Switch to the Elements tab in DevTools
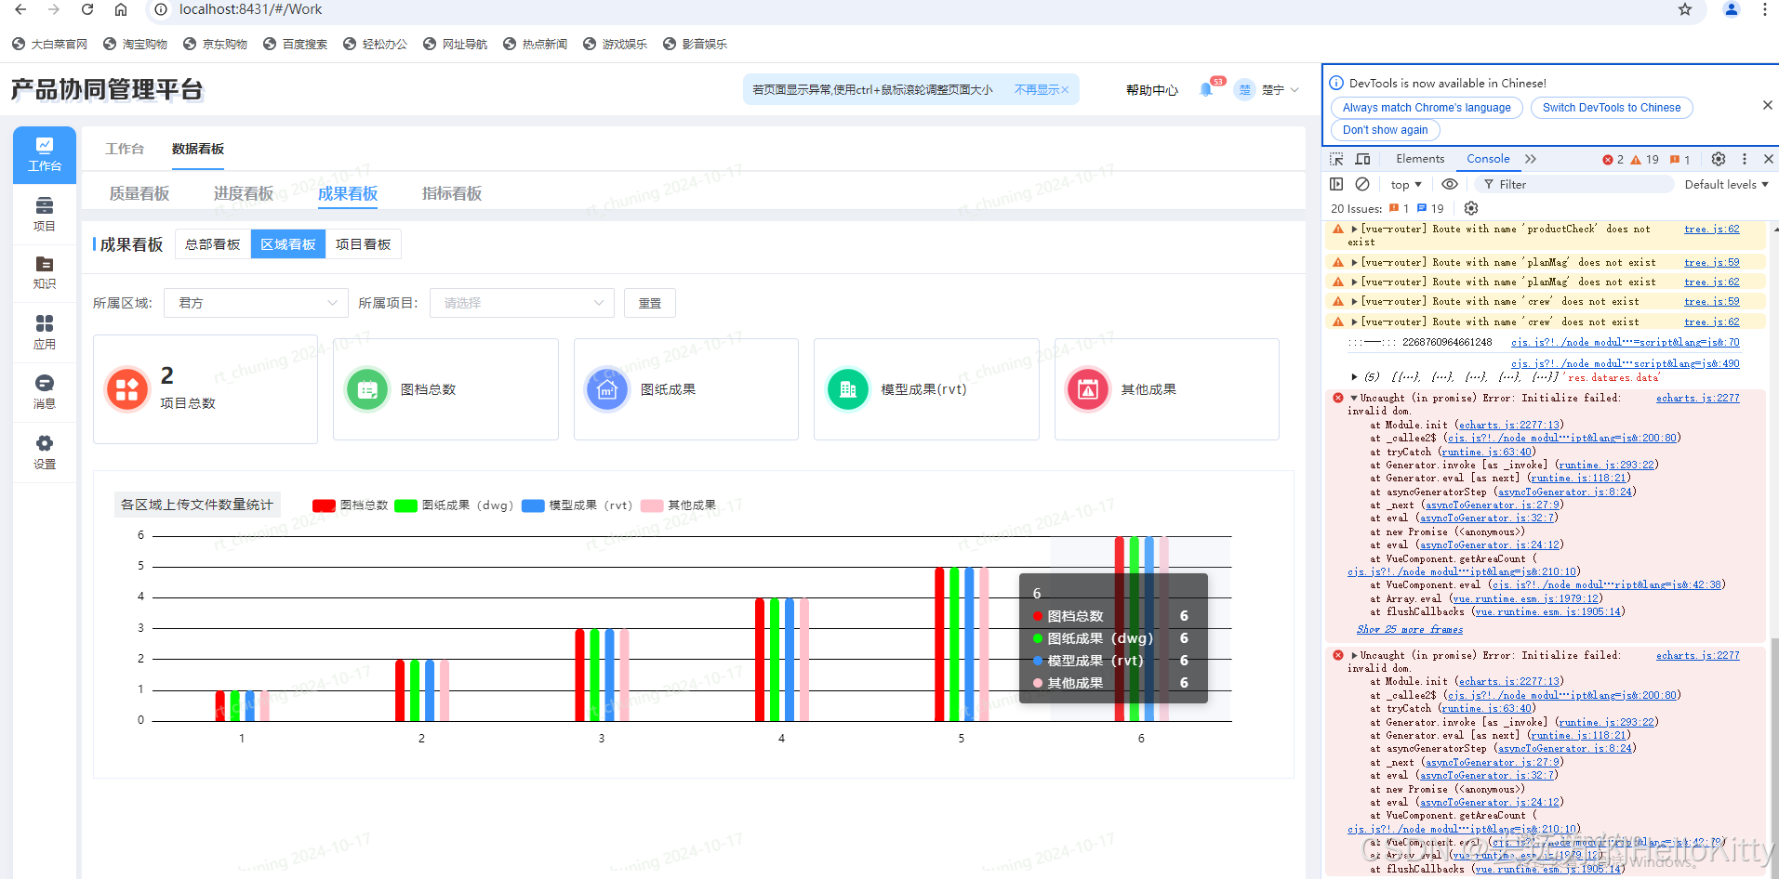 tap(1419, 159)
